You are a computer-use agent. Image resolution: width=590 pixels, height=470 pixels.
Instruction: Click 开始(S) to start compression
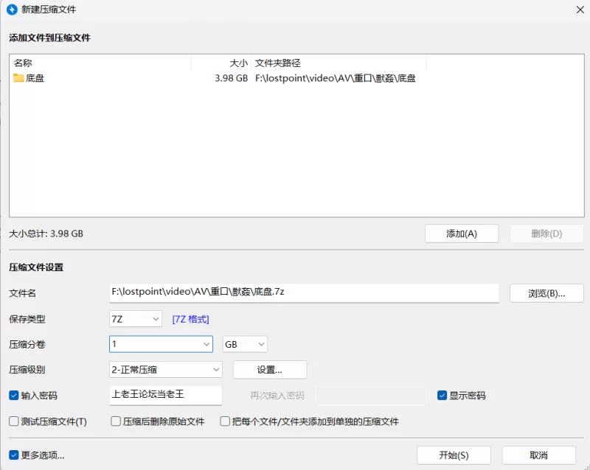click(454, 455)
